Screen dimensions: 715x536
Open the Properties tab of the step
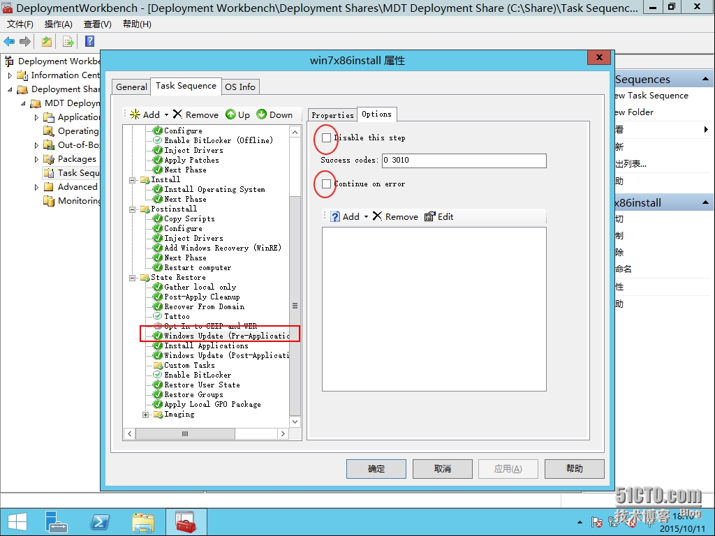(332, 115)
